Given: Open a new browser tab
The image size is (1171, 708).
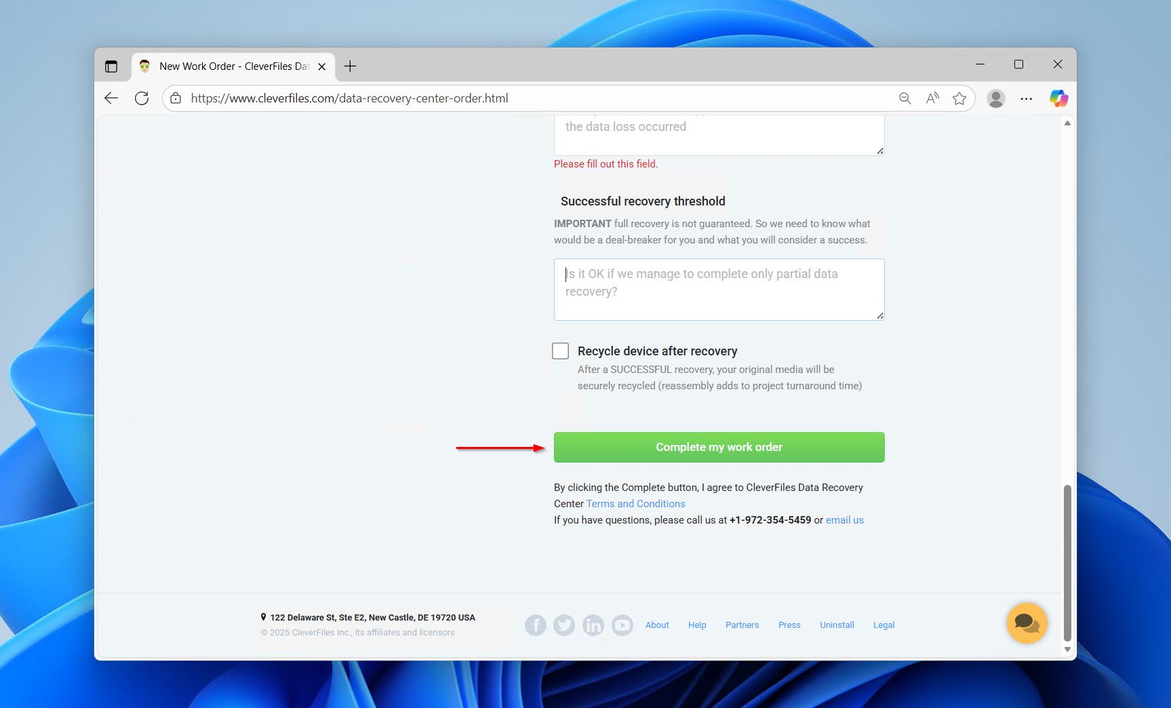Looking at the screenshot, I should [350, 66].
